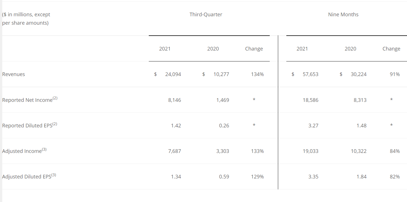Select the 10,277 revenue cell
The width and height of the screenshot is (407, 202).
pyautogui.click(x=221, y=74)
